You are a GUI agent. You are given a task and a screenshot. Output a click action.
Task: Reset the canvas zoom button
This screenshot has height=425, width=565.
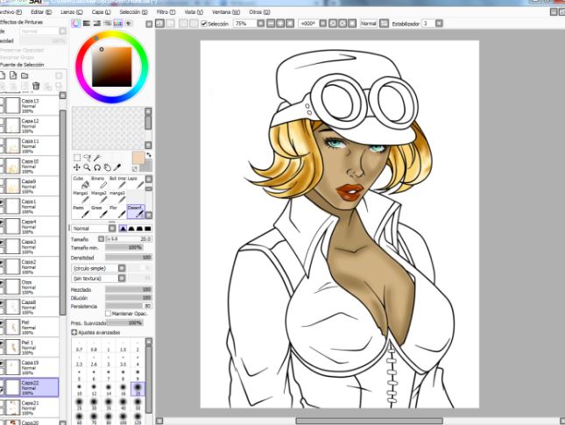tap(290, 24)
